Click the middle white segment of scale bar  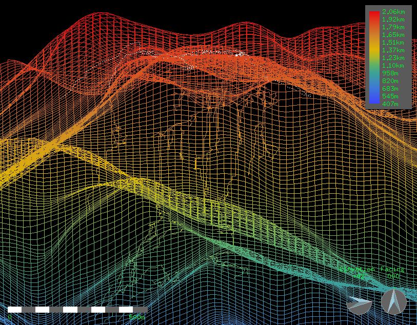tap(70, 310)
